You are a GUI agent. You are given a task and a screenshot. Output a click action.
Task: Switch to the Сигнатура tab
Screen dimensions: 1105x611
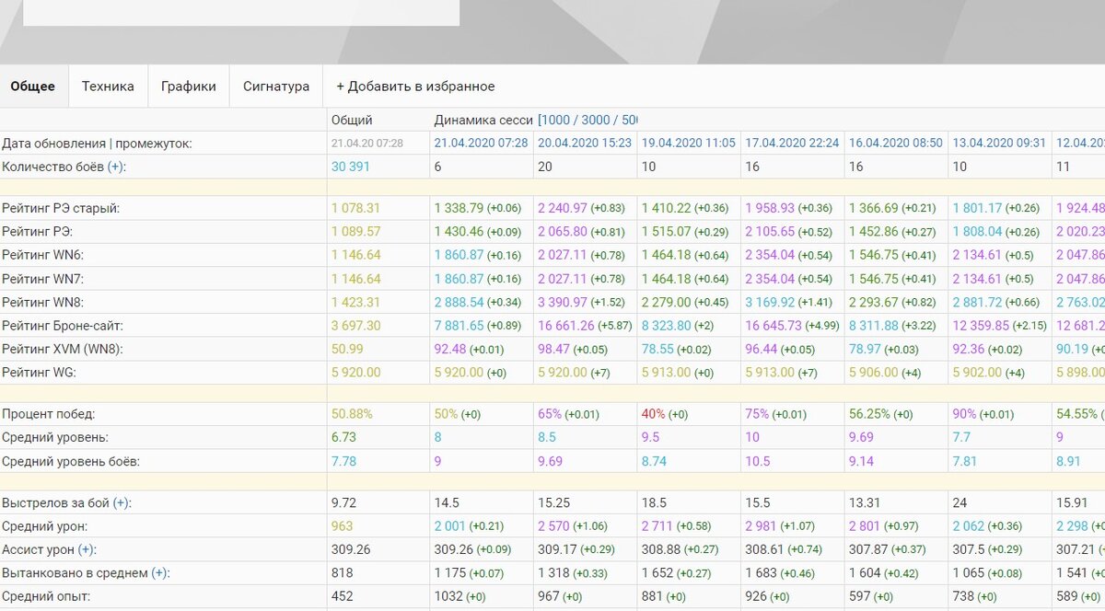[276, 86]
